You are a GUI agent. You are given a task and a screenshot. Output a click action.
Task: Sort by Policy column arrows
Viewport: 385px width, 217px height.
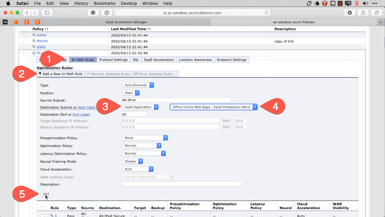point(47,29)
